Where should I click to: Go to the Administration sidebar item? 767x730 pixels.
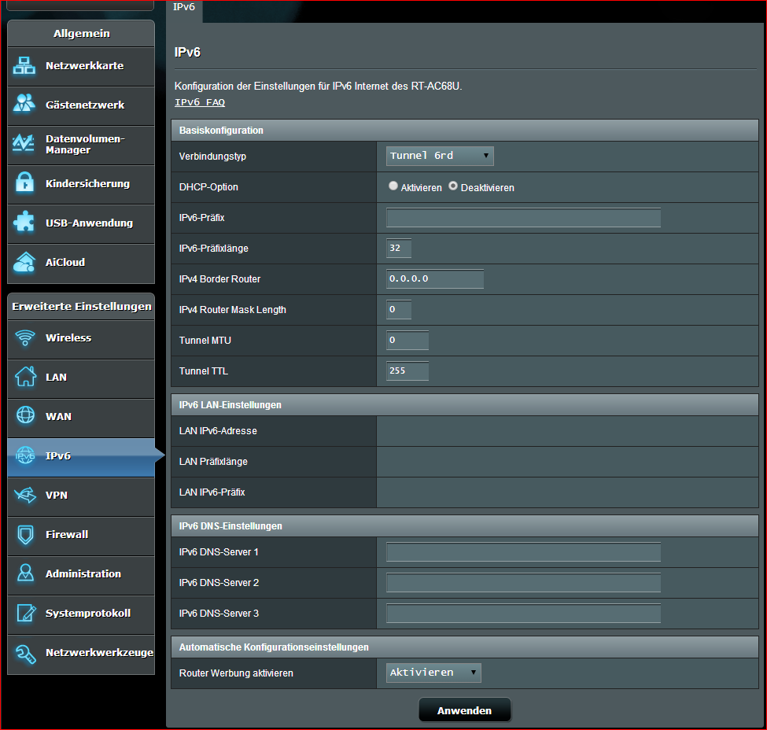(83, 573)
